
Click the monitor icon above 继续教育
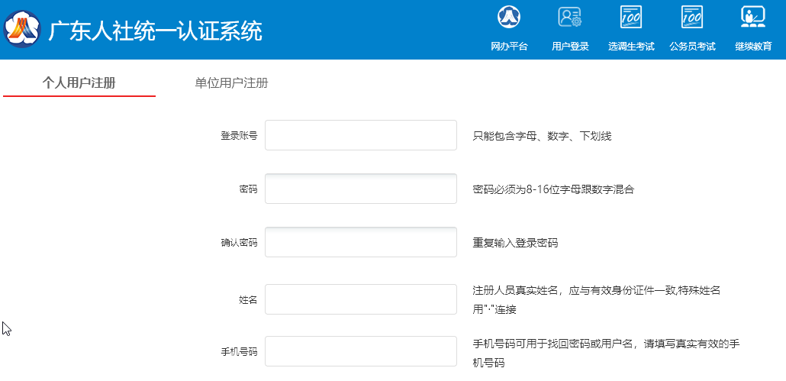(753, 16)
